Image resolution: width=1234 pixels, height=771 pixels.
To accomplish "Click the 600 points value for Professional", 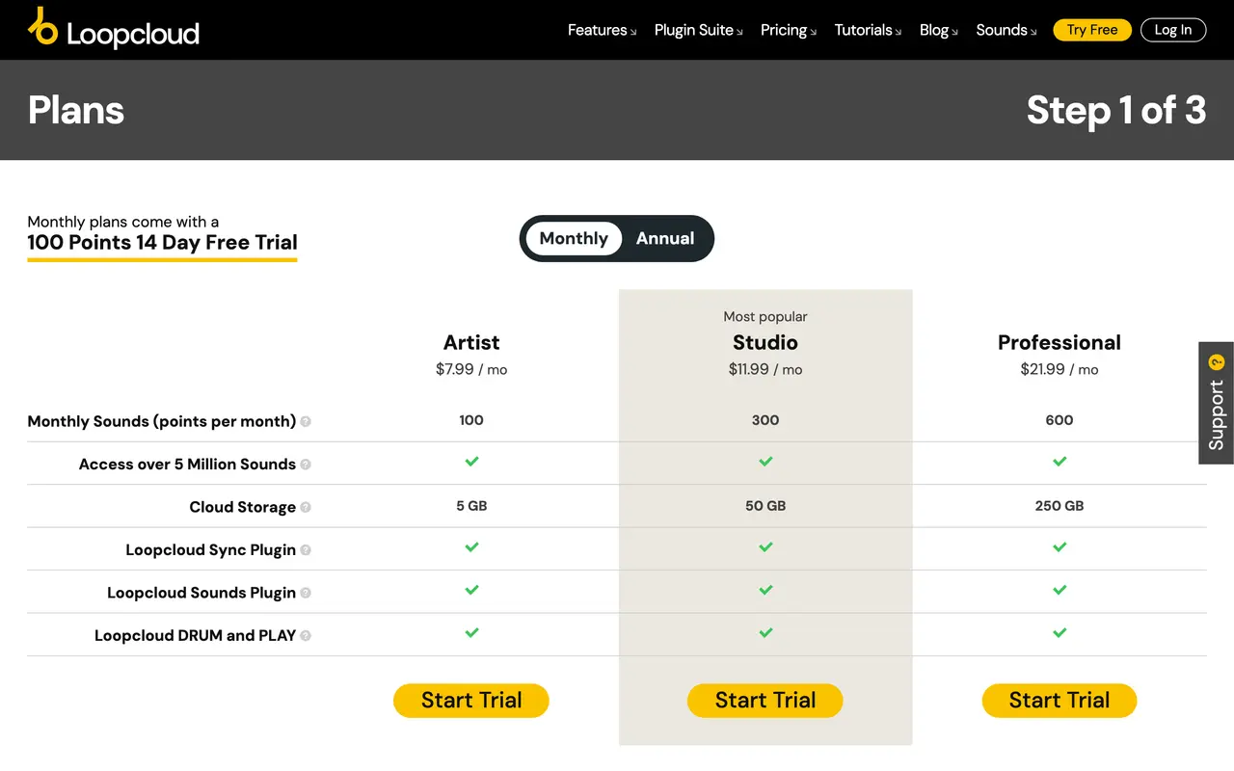I will point(1060,420).
